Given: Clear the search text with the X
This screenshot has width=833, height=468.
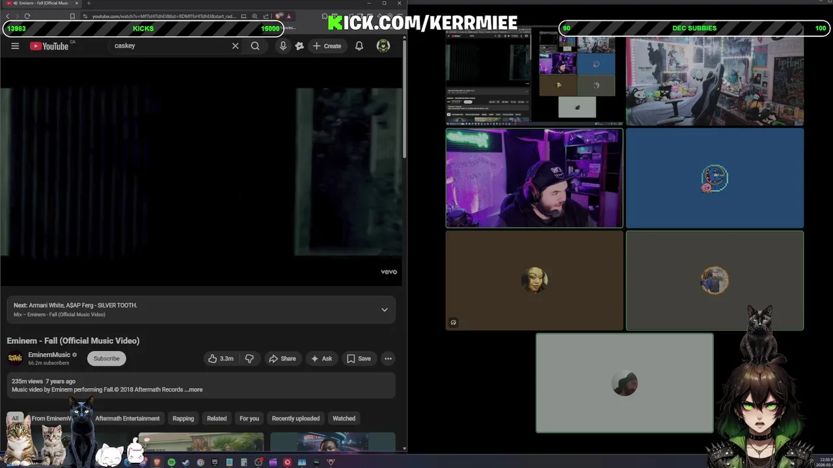Looking at the screenshot, I should [x=235, y=45].
